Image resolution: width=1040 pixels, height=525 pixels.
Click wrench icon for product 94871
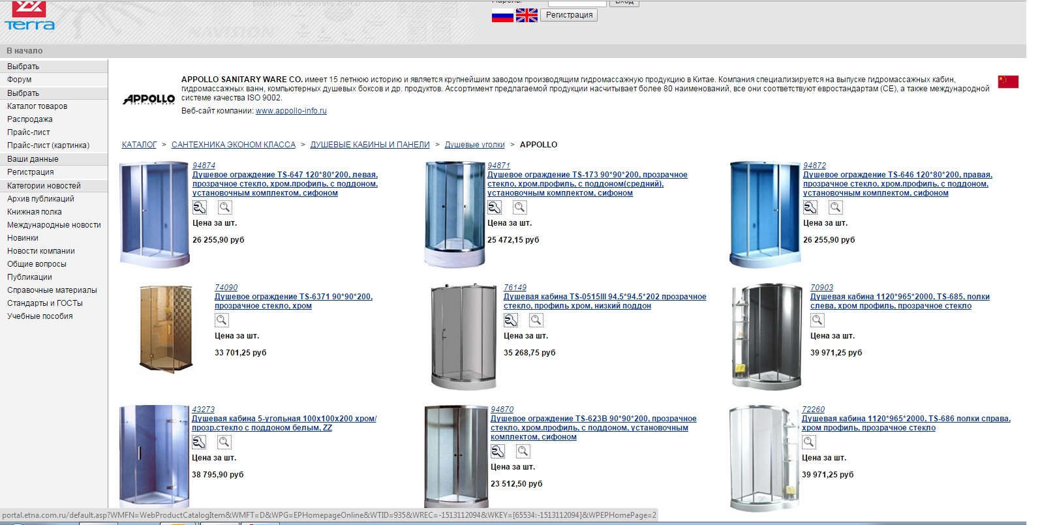tap(495, 207)
